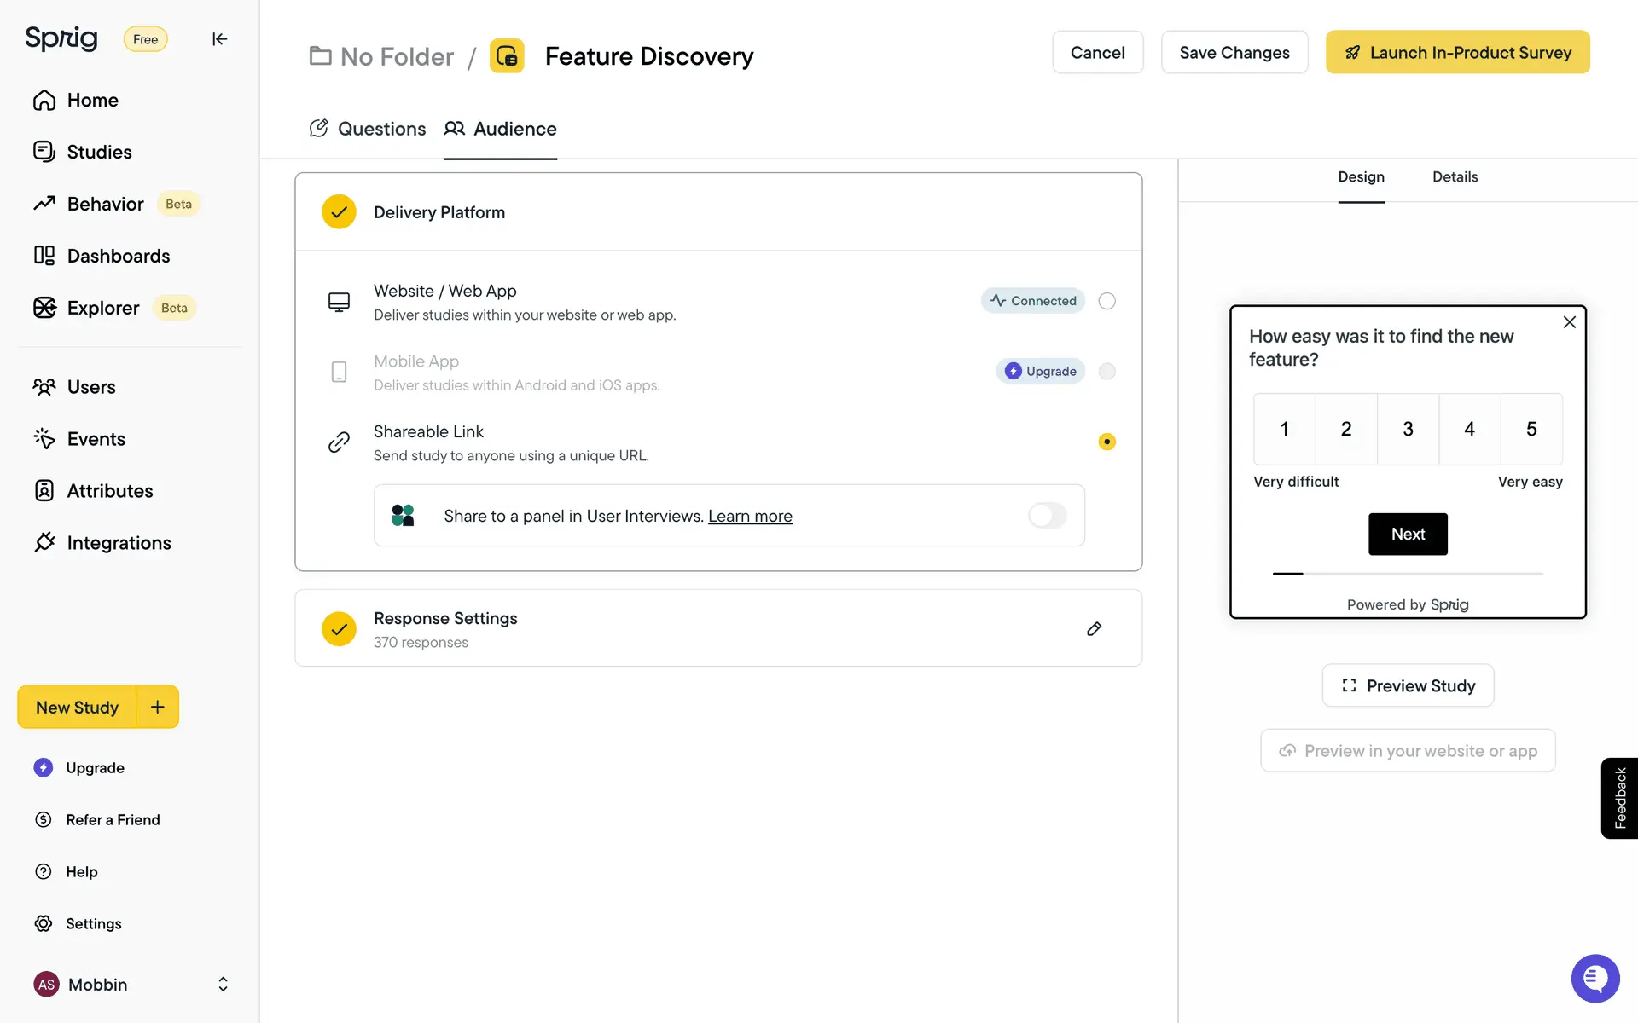Open the New Study plus dropdown
Image resolution: width=1638 pixels, height=1023 pixels.
158,707
